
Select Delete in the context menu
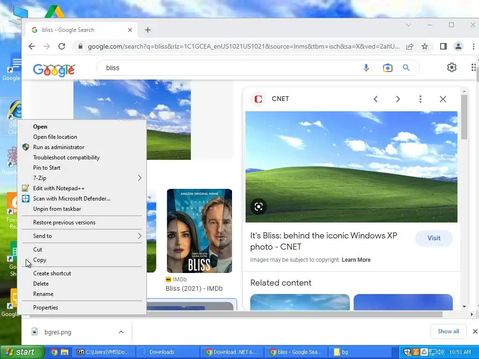[82, 284]
